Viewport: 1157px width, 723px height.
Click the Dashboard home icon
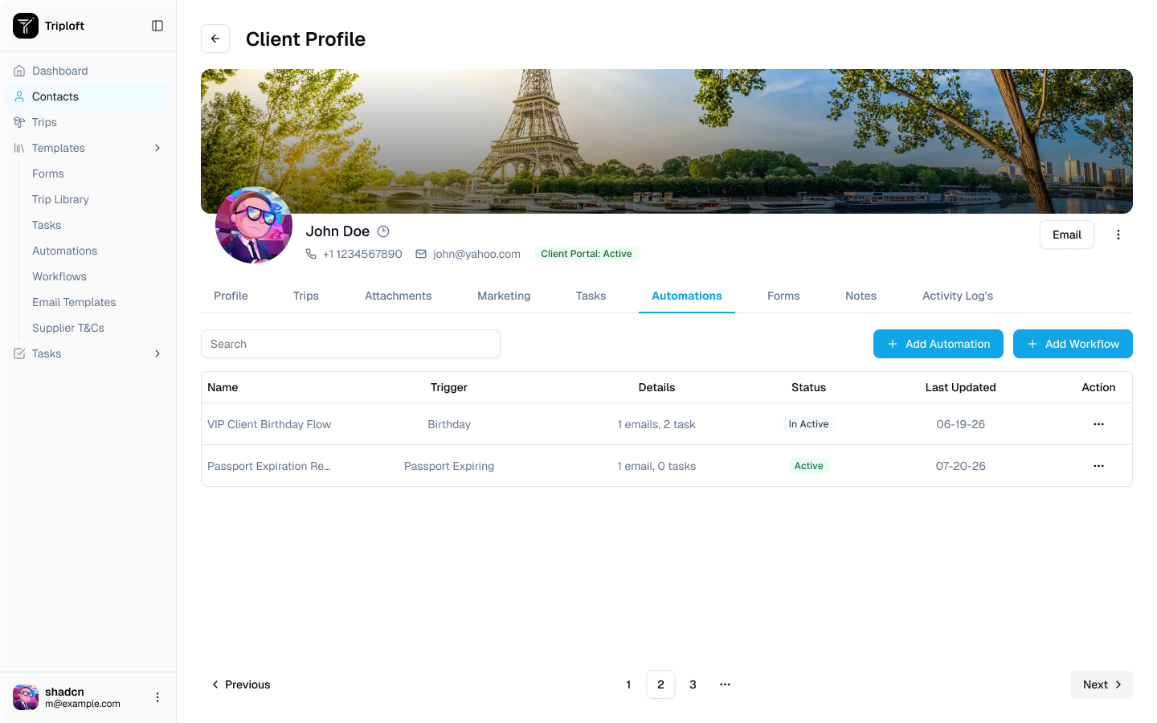point(19,71)
